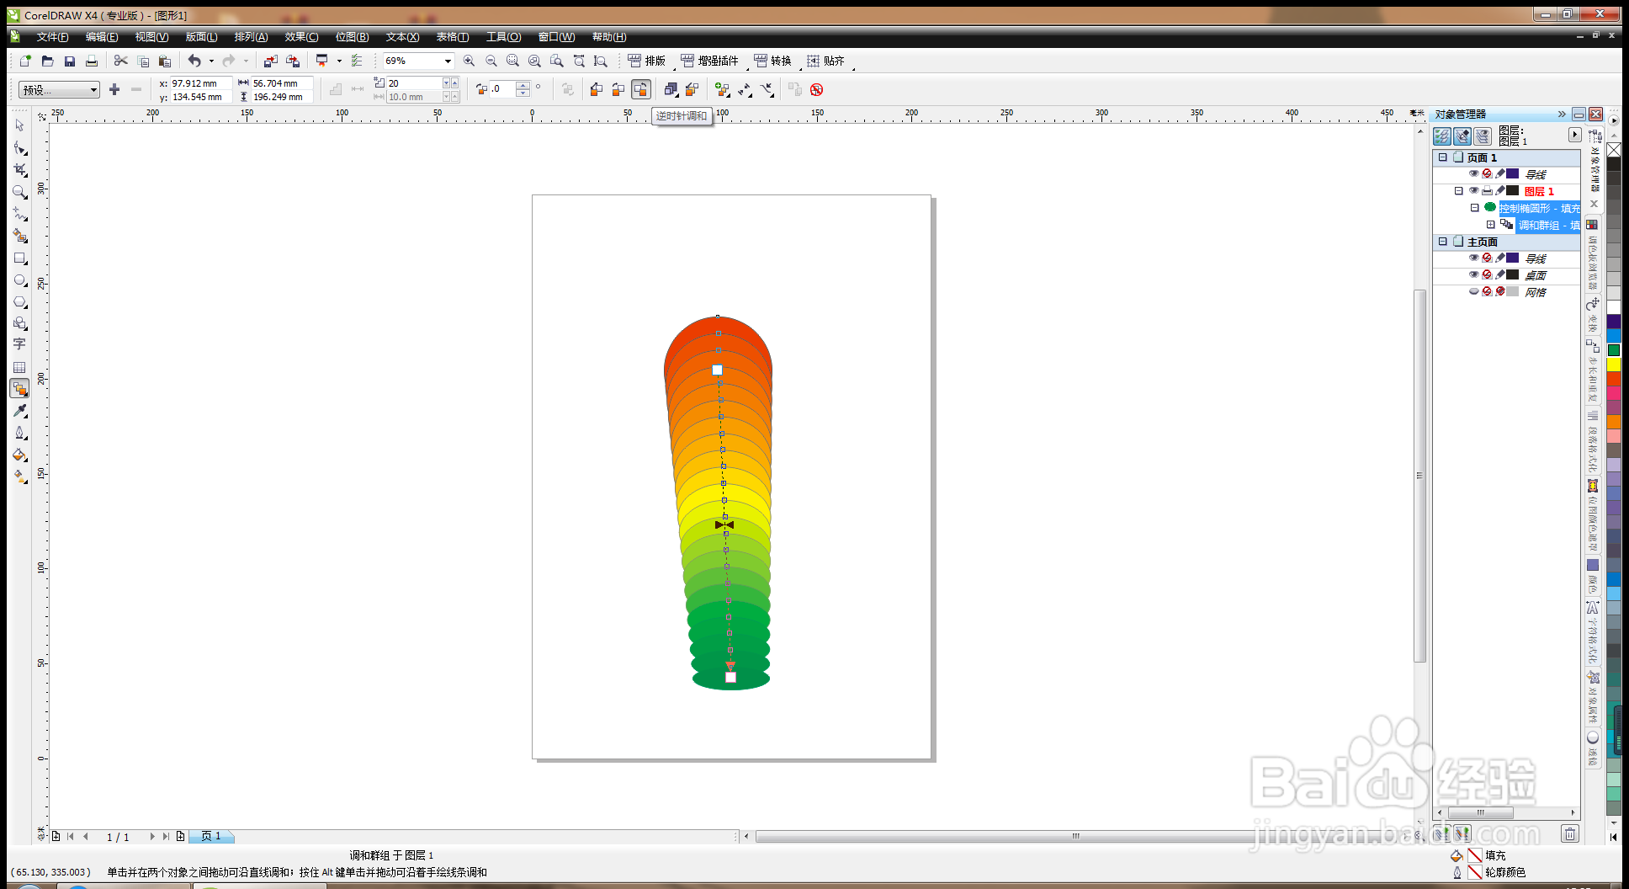Screen dimensions: 1629x889
Task: Select the Rectangle tool
Action: (x=19, y=258)
